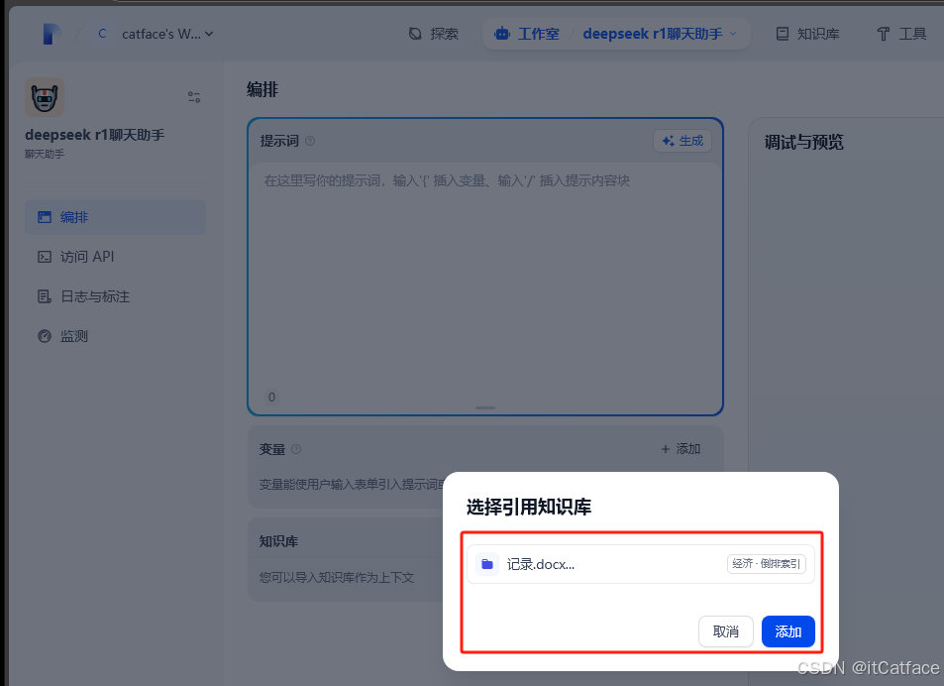Click the workspace avatar letter C
944x686 pixels.
102,34
